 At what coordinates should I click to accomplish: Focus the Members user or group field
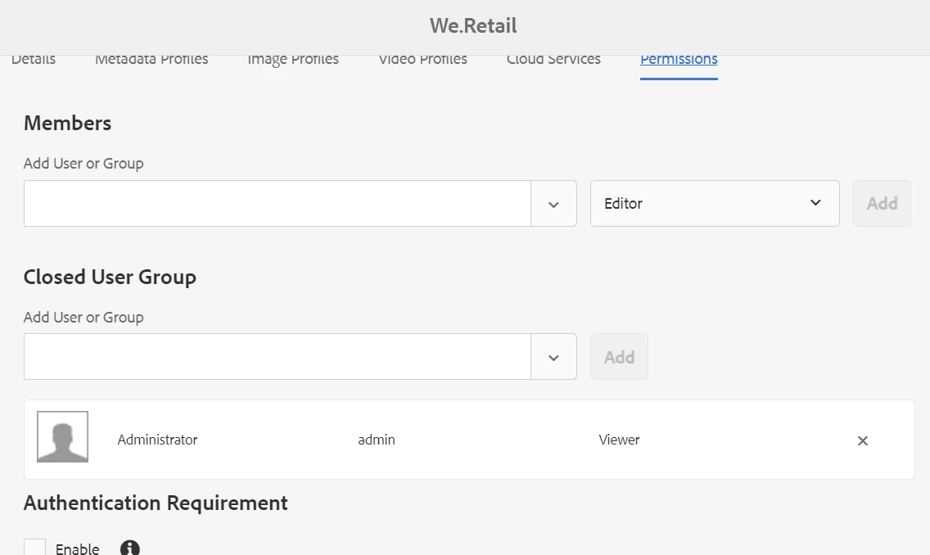tap(277, 203)
